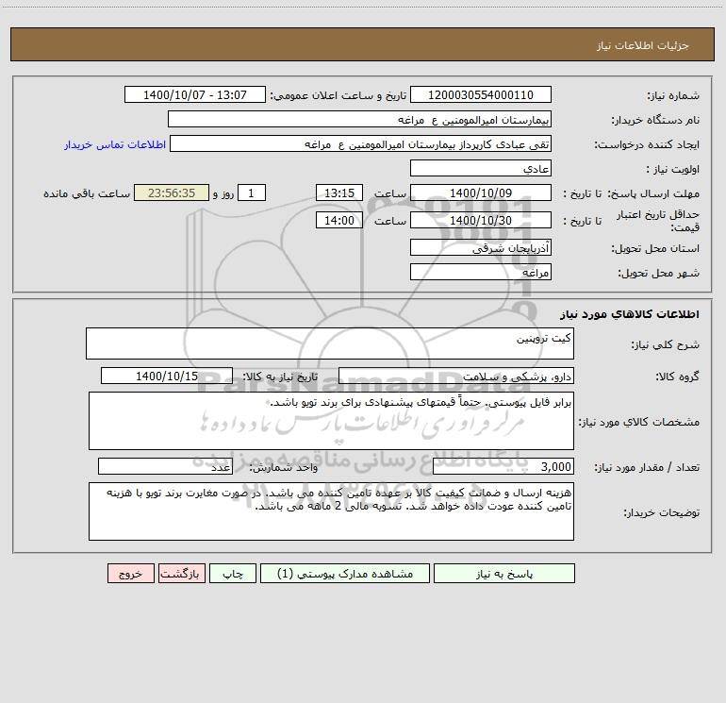Image resolution: width=726 pixels, height=703 pixels.
Task: Click the 'چاپ' print button
Action: [233, 573]
